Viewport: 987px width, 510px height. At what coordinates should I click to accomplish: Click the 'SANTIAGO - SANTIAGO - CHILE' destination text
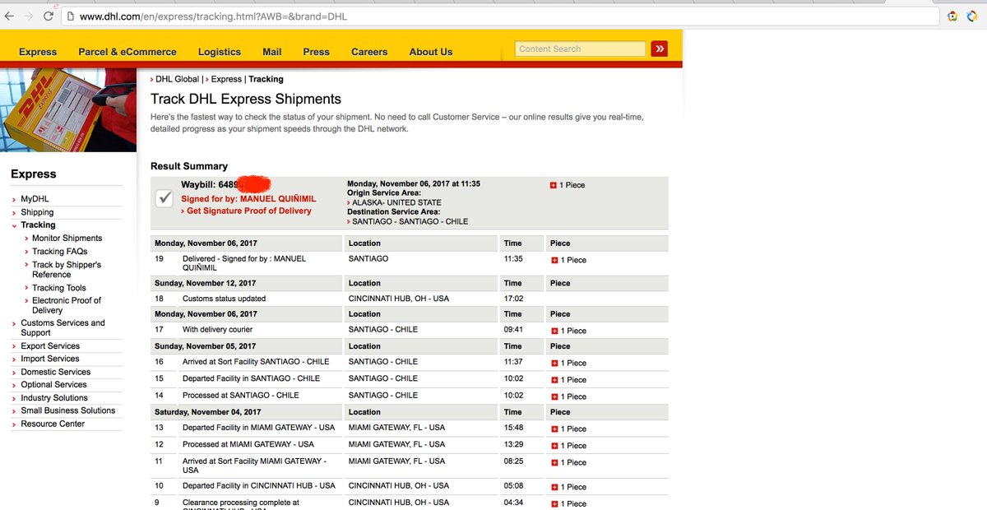[x=410, y=221]
